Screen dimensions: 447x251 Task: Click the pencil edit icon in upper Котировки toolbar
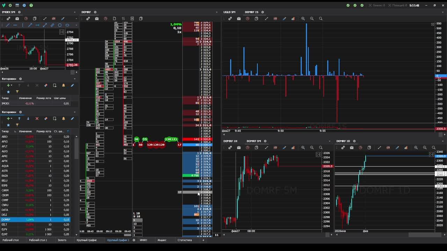(72, 85)
